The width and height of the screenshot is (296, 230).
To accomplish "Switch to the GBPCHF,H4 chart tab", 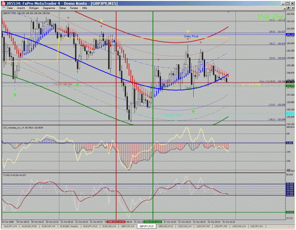I will [x=127, y=226].
